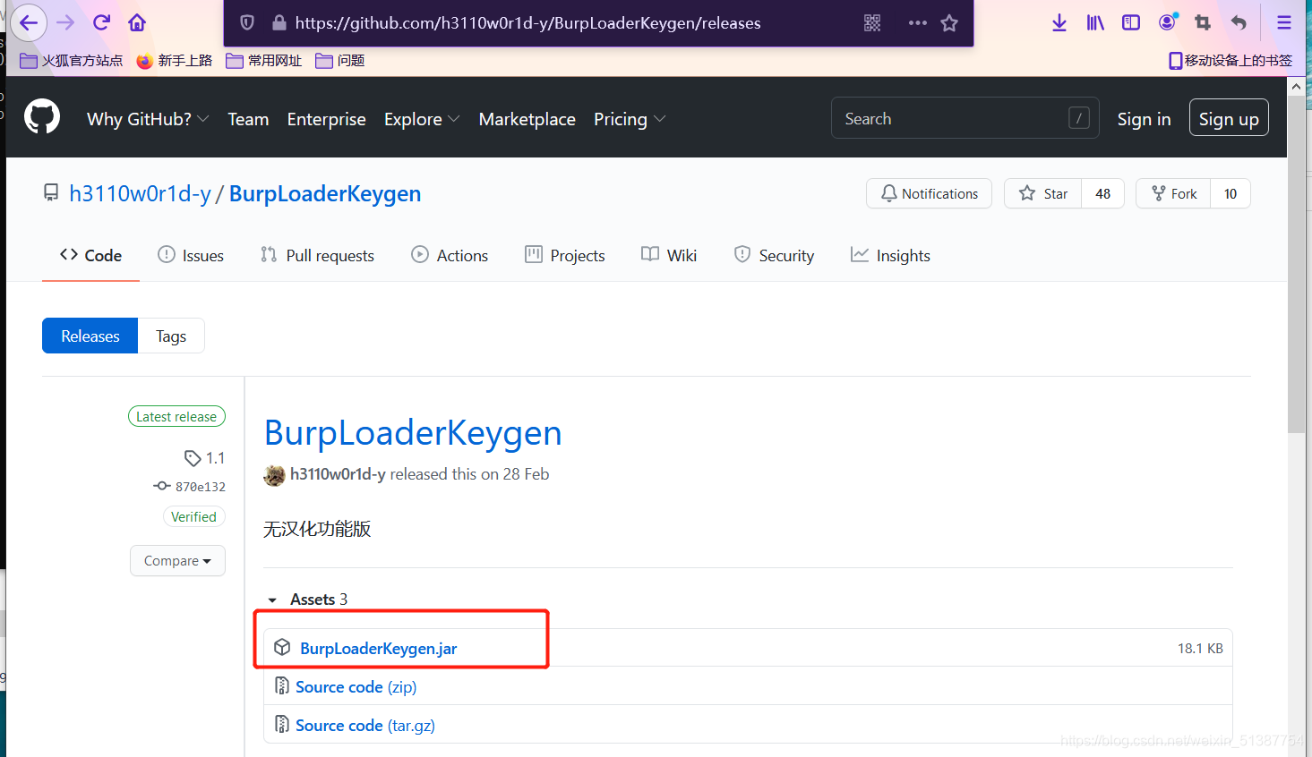The image size is (1312, 757).
Task: Bookmark this page with the star icon
Action: pos(949,23)
